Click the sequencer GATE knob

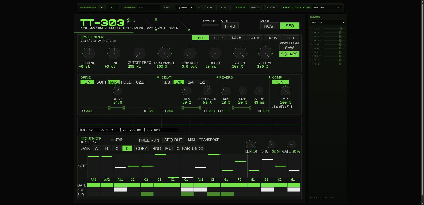(292, 144)
